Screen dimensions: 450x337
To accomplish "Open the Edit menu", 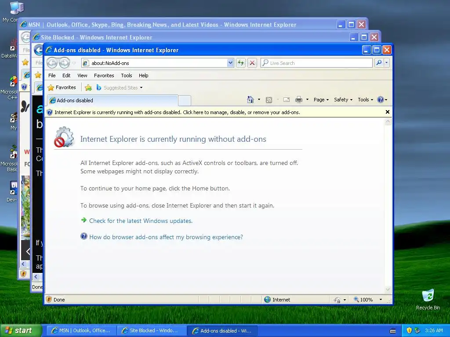I will click(x=66, y=75).
